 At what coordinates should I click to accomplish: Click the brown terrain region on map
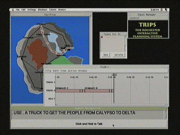coord(37,53)
